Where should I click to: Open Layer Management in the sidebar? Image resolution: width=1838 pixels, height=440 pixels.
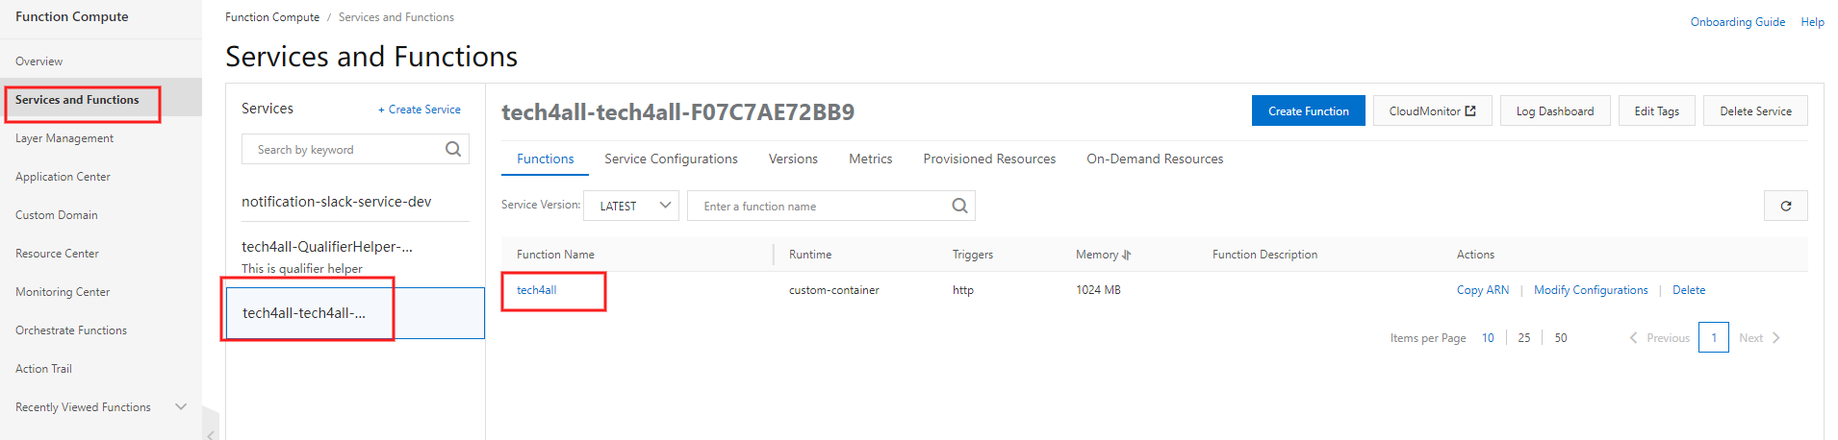[x=64, y=138]
